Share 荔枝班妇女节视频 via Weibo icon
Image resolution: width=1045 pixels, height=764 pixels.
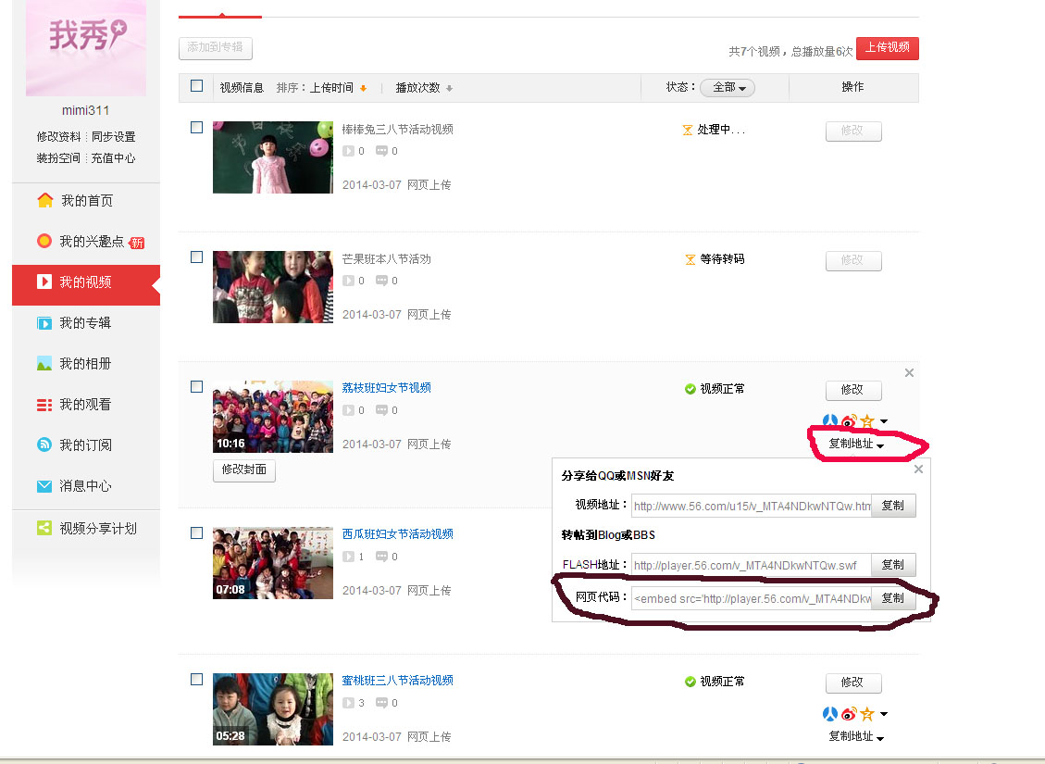849,422
